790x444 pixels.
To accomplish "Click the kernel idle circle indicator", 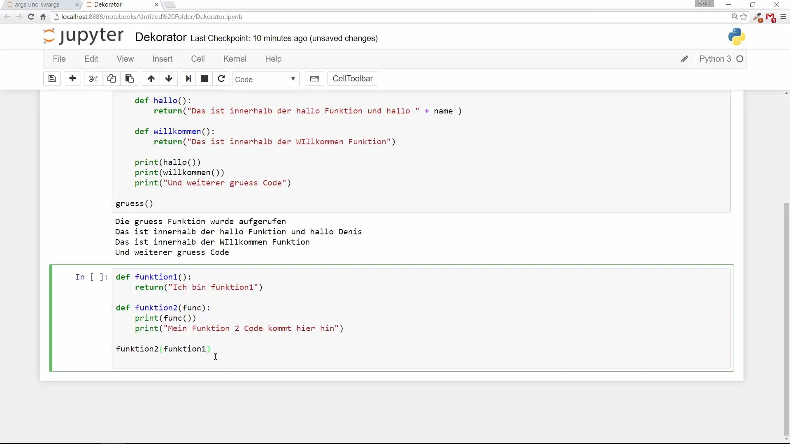I will click(x=740, y=59).
